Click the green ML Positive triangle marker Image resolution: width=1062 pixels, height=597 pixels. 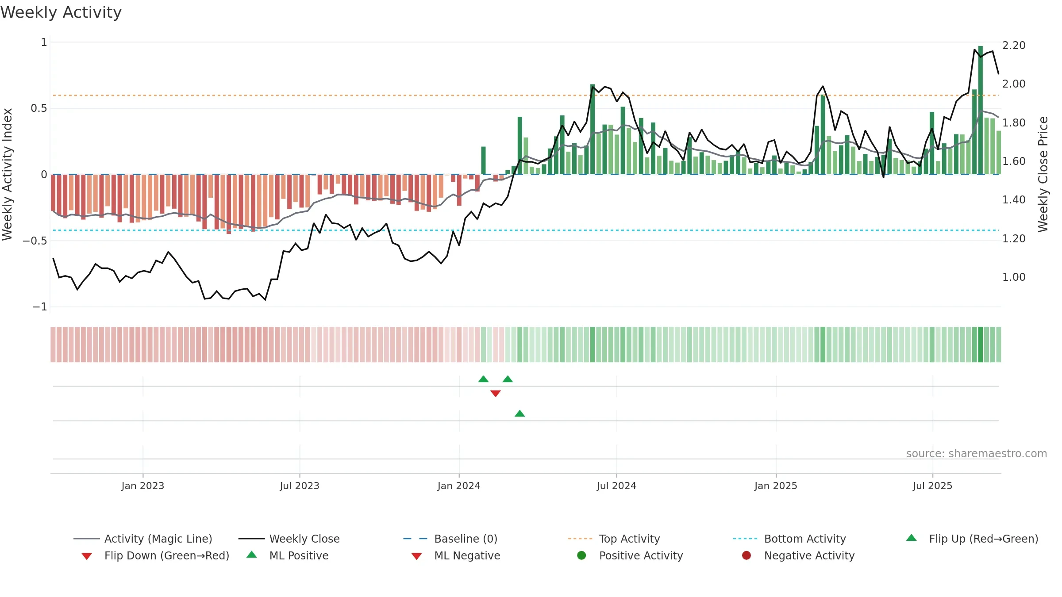tap(520, 413)
